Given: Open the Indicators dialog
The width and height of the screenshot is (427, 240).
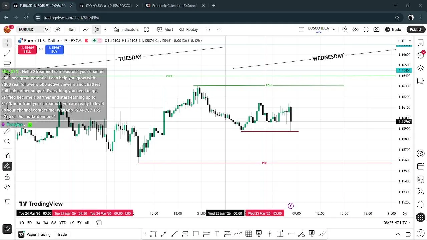Looking at the screenshot, I should pyautogui.click(x=126, y=30).
